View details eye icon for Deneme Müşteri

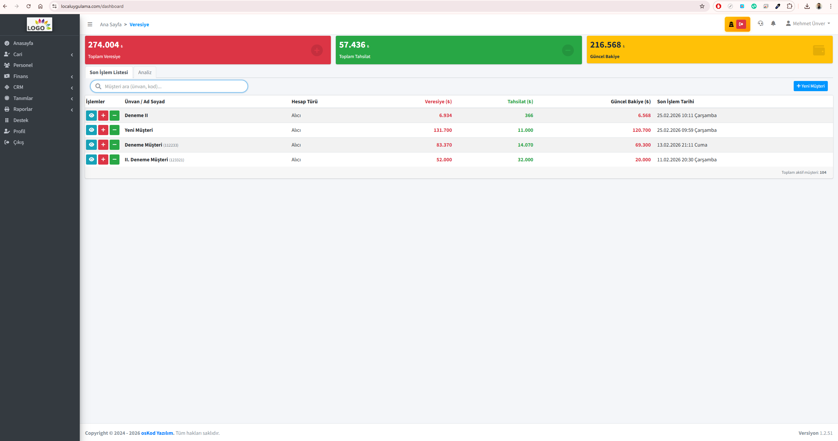tap(91, 145)
